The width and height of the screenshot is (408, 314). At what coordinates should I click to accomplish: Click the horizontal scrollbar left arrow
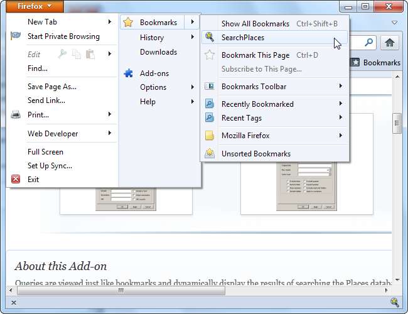click(x=11, y=290)
